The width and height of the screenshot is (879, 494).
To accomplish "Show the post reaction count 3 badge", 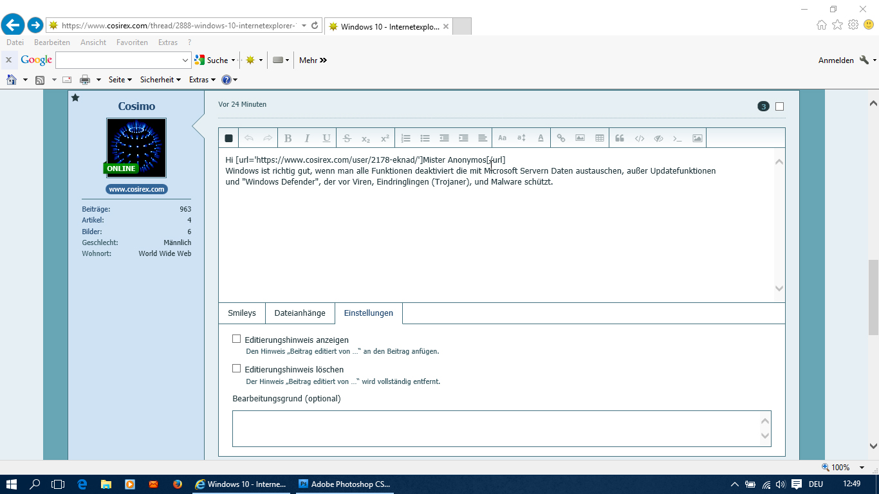I will tap(763, 106).
